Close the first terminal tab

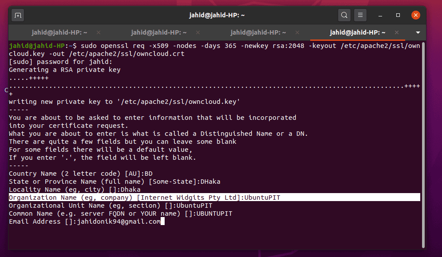coord(99,33)
